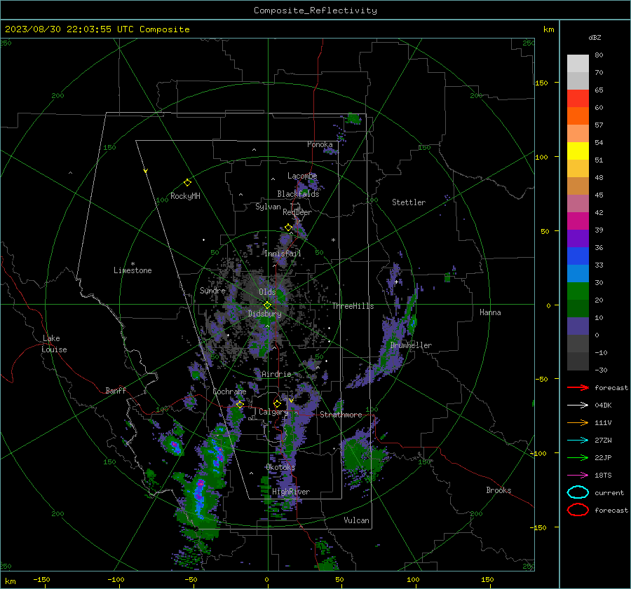Click the Okotoks city label
The image size is (631, 589).
pyautogui.click(x=280, y=467)
